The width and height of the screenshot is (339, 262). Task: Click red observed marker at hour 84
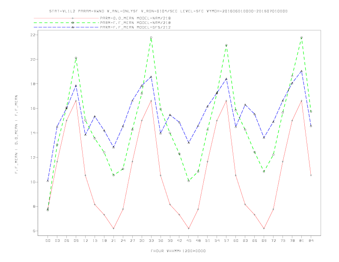coord(311,176)
